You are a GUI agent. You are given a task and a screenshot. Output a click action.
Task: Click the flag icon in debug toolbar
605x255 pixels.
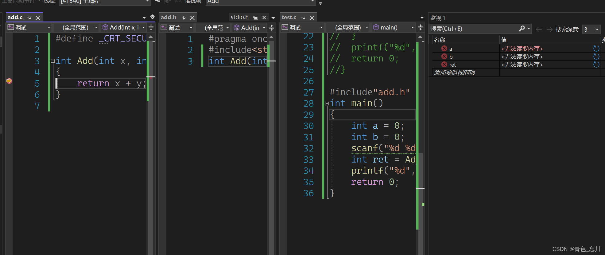coord(157,2)
